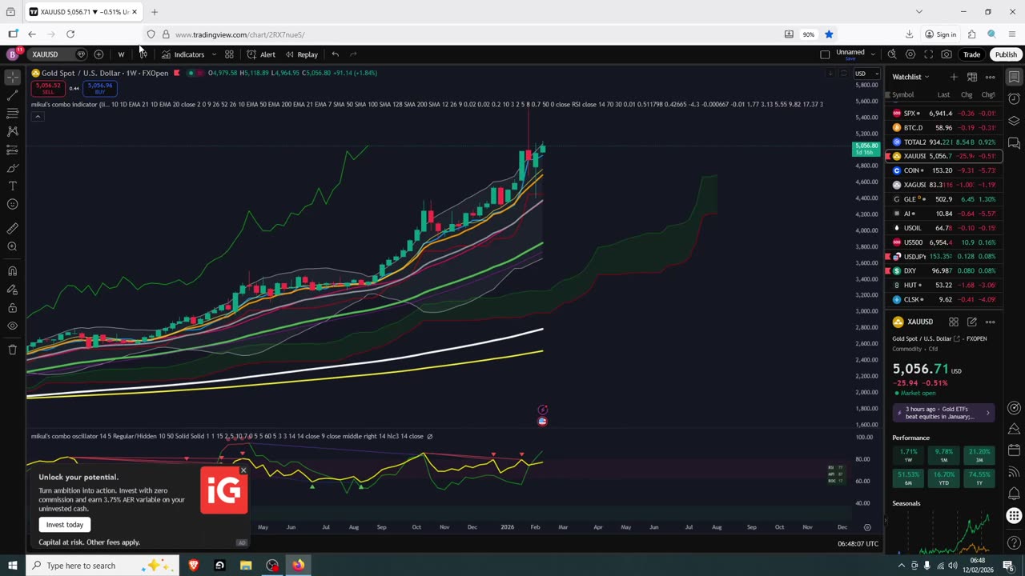
Task: Select the crosshair cursor tool
Action: [12, 77]
